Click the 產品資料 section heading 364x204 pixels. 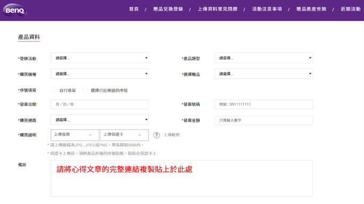pyautogui.click(x=29, y=37)
